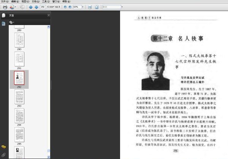Click the page number field showing 292
Screen dimensions: 228x159
pos(43,7)
